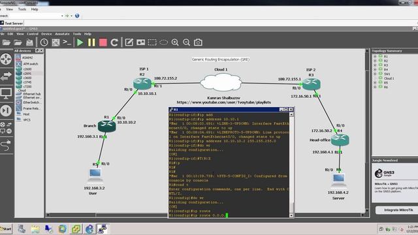Click the help icon beside Connect

tap(77, 16)
